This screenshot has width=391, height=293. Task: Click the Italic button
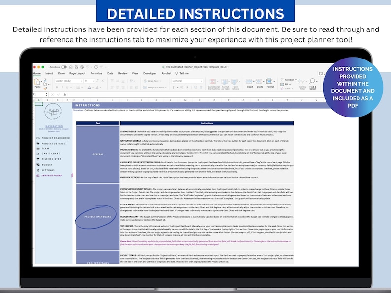click(x=62, y=88)
